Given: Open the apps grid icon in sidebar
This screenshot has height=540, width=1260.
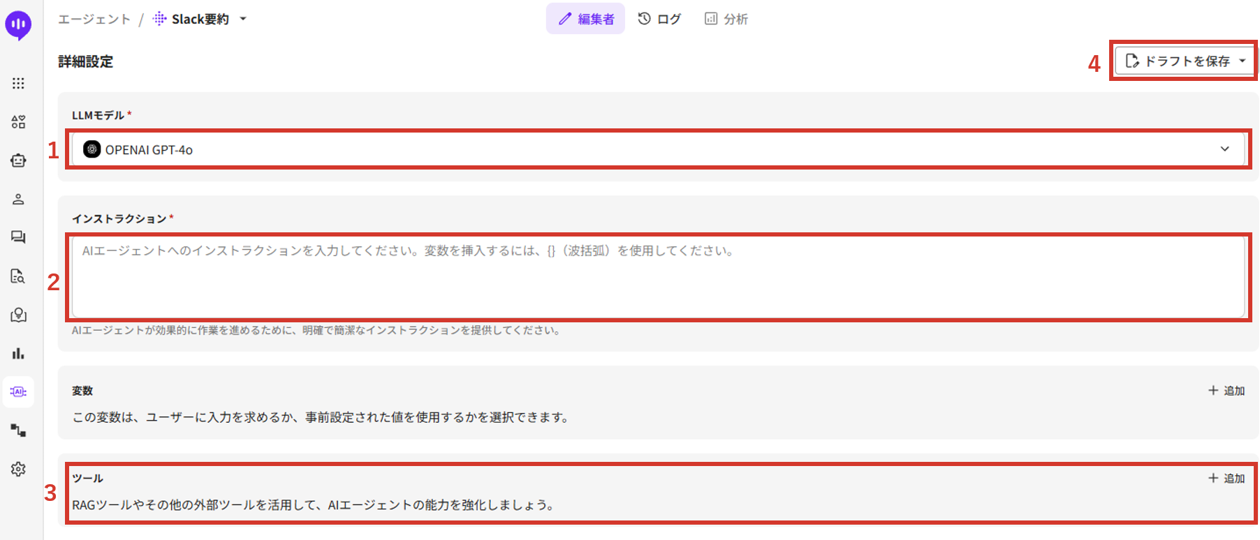Looking at the screenshot, I should tap(18, 84).
